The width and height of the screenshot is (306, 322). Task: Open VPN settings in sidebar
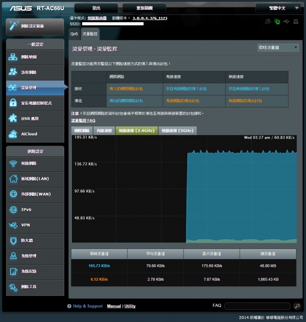click(35, 225)
